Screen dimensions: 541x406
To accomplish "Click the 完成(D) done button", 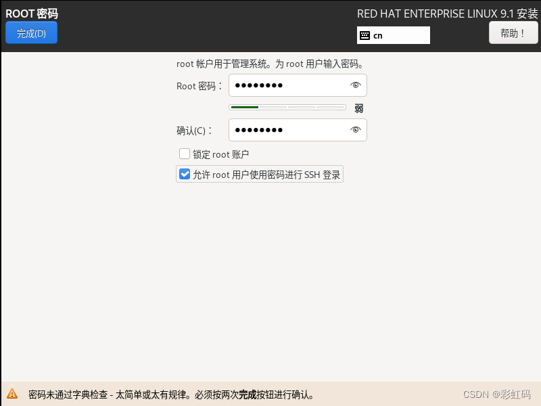I will [31, 32].
